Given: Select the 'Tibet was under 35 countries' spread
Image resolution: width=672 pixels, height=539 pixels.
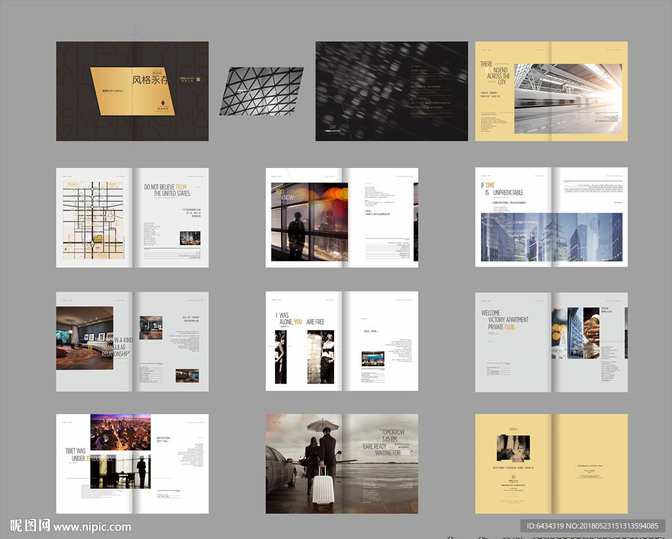Looking at the screenshot, I should point(133,464).
